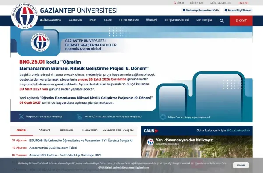
Task: Click the 06 Temmuz date entry
Action: (19, 155)
